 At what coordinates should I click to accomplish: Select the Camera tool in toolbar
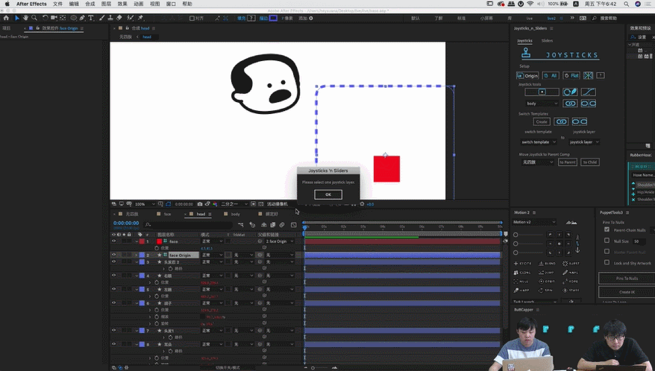pyautogui.click(x=54, y=18)
